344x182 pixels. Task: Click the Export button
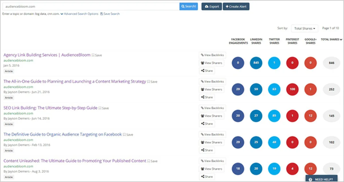(x=212, y=6)
